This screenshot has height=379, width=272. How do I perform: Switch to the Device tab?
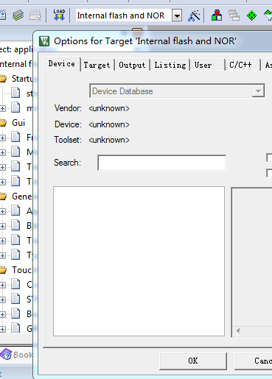pos(62,64)
